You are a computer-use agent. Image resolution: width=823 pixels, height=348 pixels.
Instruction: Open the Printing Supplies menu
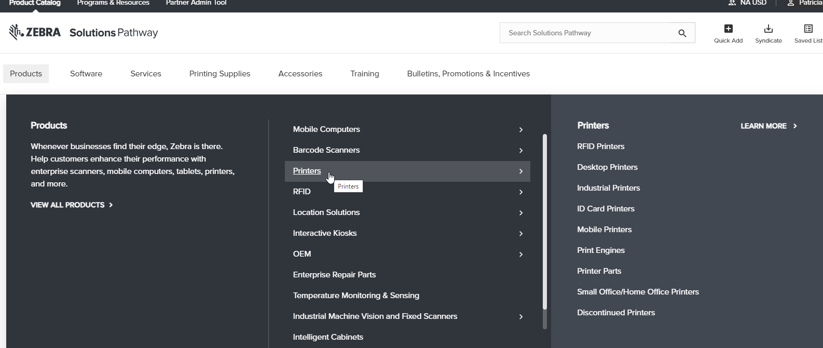click(x=220, y=74)
